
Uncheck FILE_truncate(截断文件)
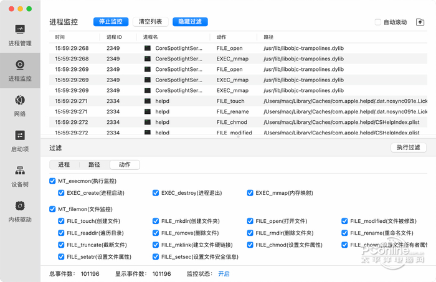61,245
